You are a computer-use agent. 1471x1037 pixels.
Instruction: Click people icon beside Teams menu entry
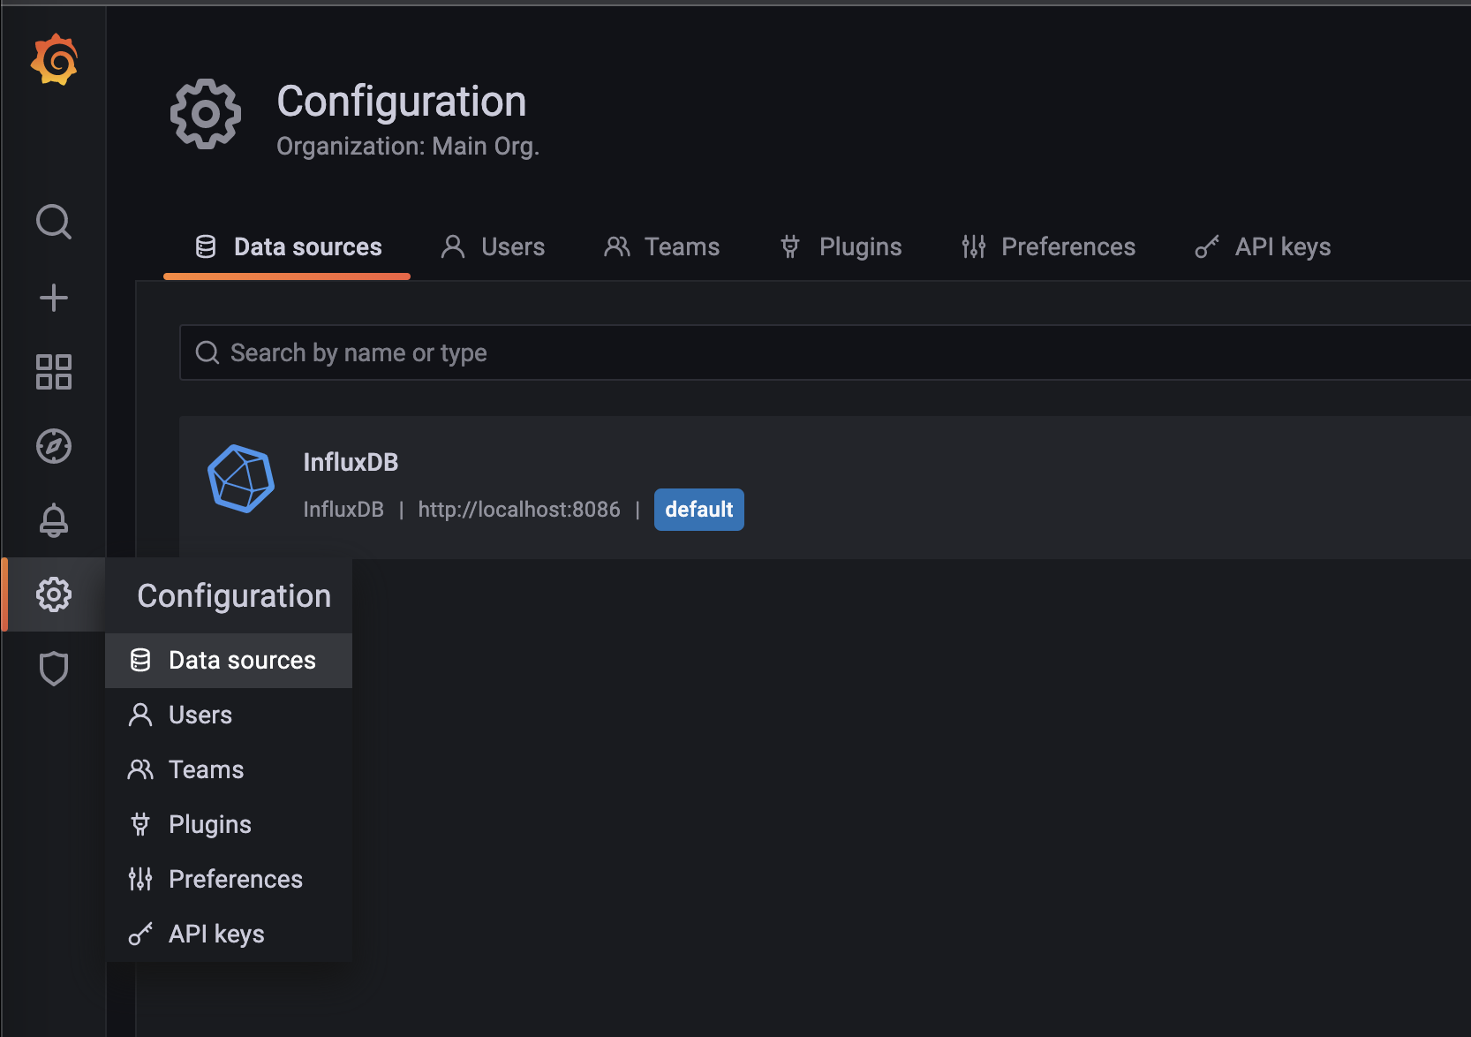pyautogui.click(x=140, y=769)
